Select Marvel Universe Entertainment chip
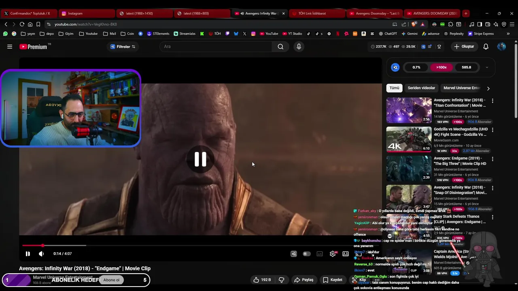The height and width of the screenshot is (291, 518). 461,88
